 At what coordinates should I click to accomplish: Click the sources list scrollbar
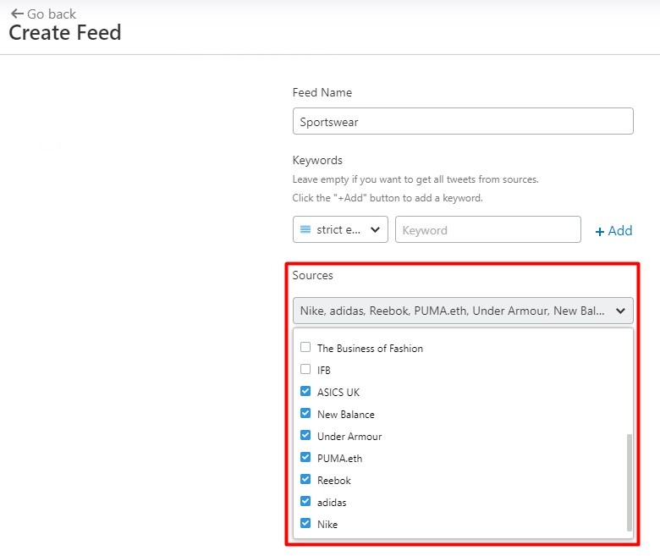point(630,482)
